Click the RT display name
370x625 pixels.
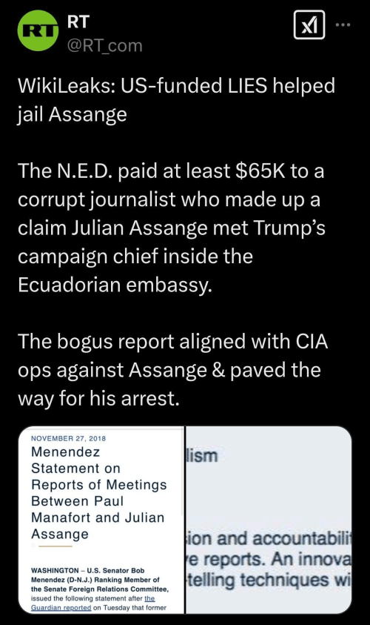coord(78,22)
